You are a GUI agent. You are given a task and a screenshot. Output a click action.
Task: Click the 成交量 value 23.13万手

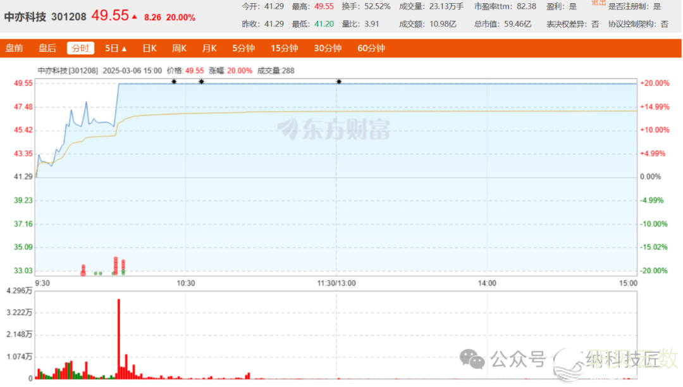[x=446, y=6]
